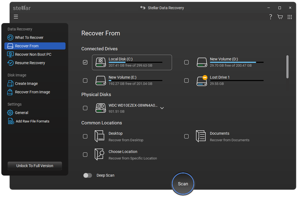The width and height of the screenshot is (297, 197).
Task: Select Recover From in sidebar
Action: click(35, 46)
